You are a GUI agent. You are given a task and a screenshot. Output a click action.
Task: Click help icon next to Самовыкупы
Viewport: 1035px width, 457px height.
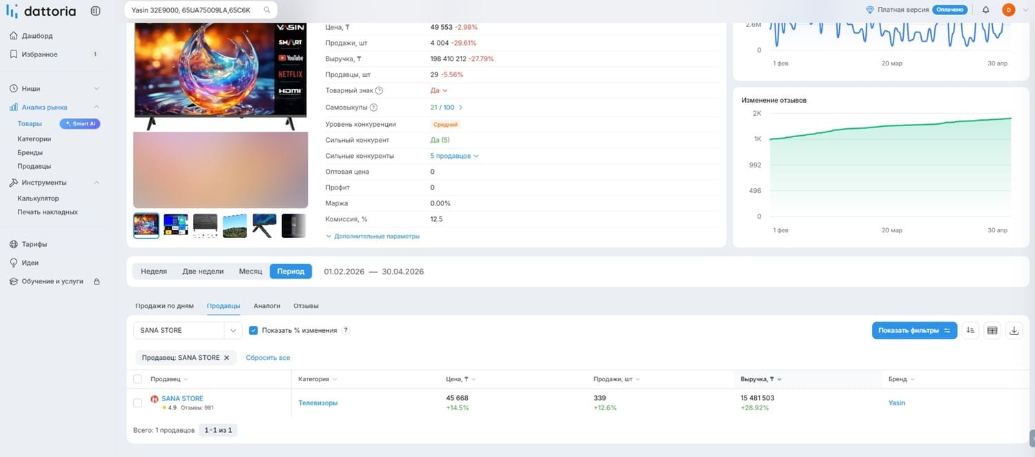click(x=373, y=108)
